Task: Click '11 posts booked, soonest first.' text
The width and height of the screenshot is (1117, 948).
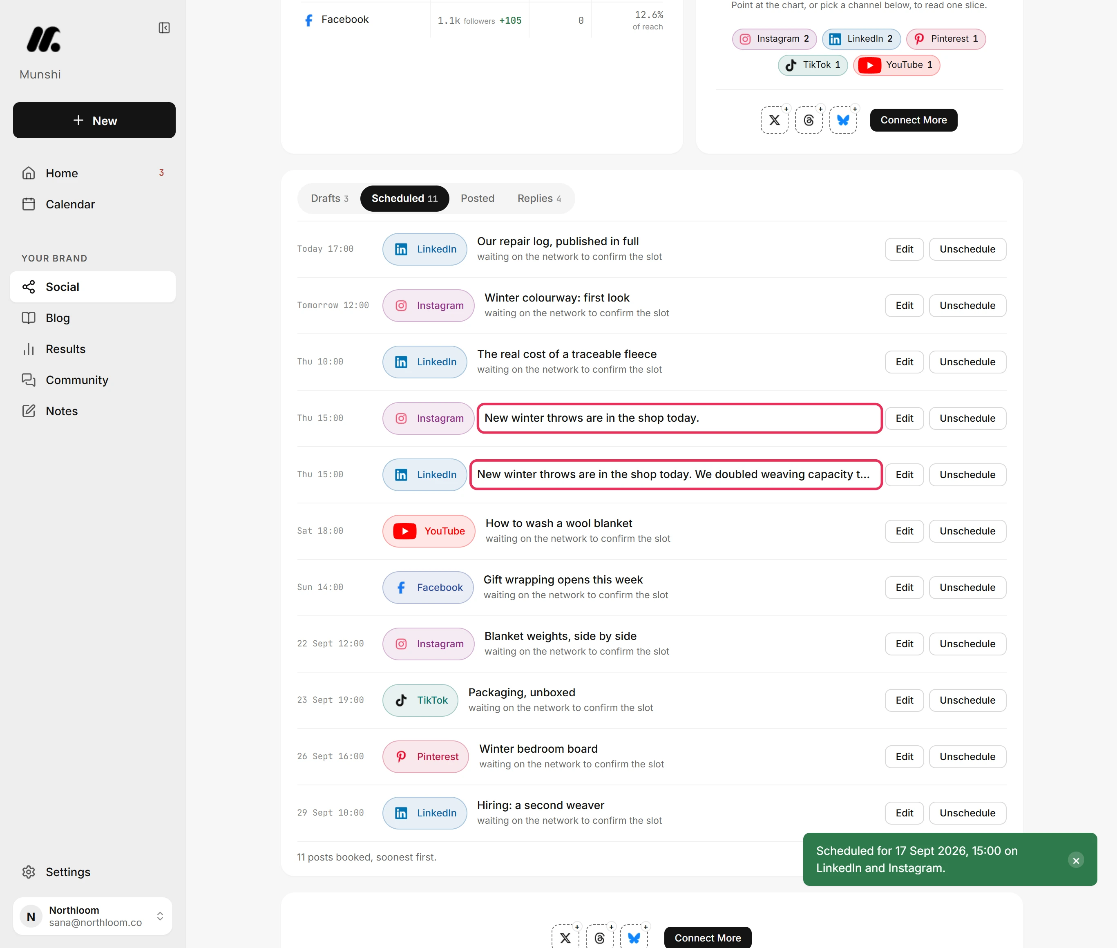Action: 366,857
